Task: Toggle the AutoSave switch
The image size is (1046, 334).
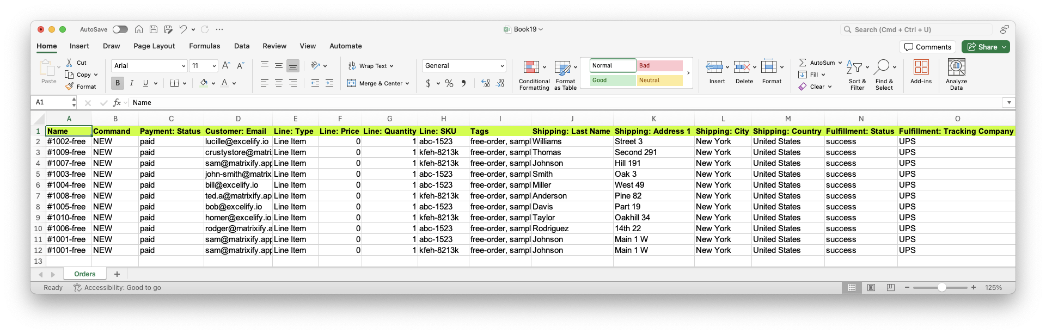Action: (120, 29)
